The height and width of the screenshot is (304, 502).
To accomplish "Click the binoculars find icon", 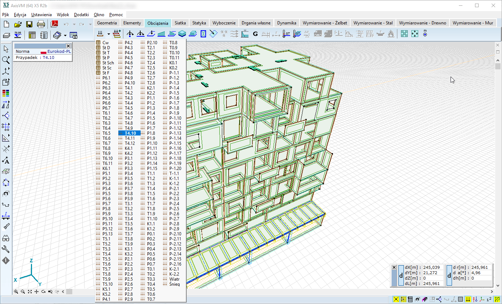I will [6, 238].
